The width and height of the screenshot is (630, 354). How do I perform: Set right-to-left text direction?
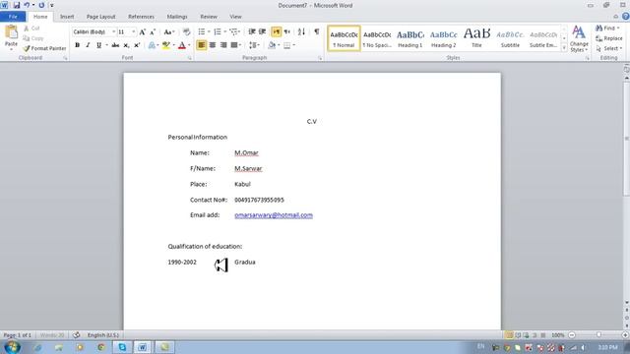point(286,31)
